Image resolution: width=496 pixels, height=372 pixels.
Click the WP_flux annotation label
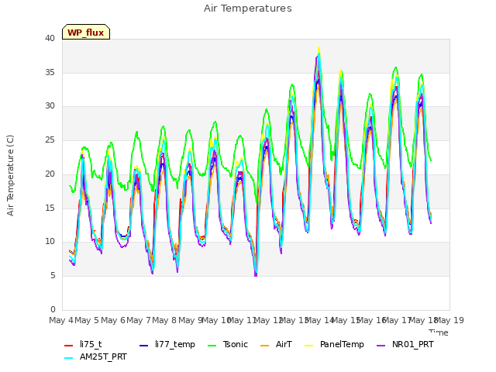pyautogui.click(x=86, y=32)
